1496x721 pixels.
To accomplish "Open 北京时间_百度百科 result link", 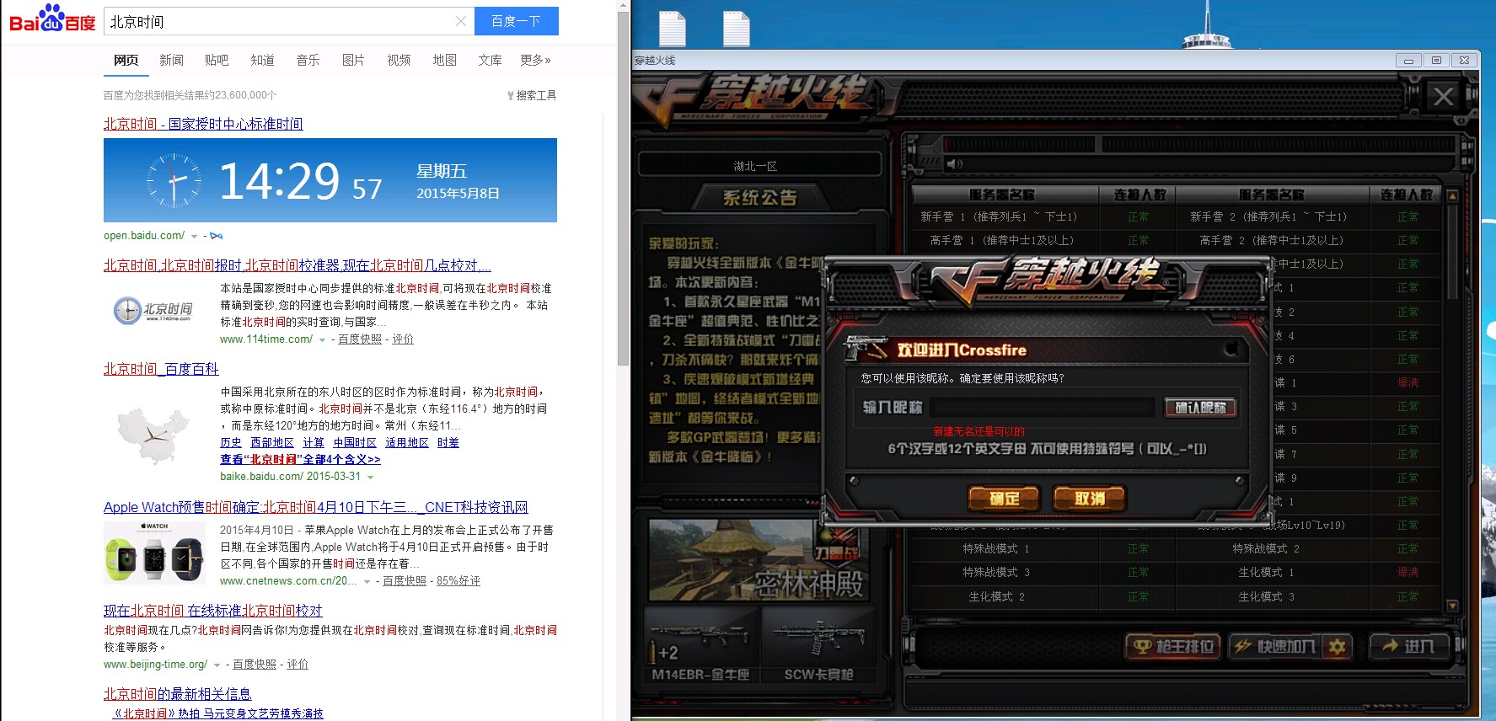I will click(x=161, y=369).
